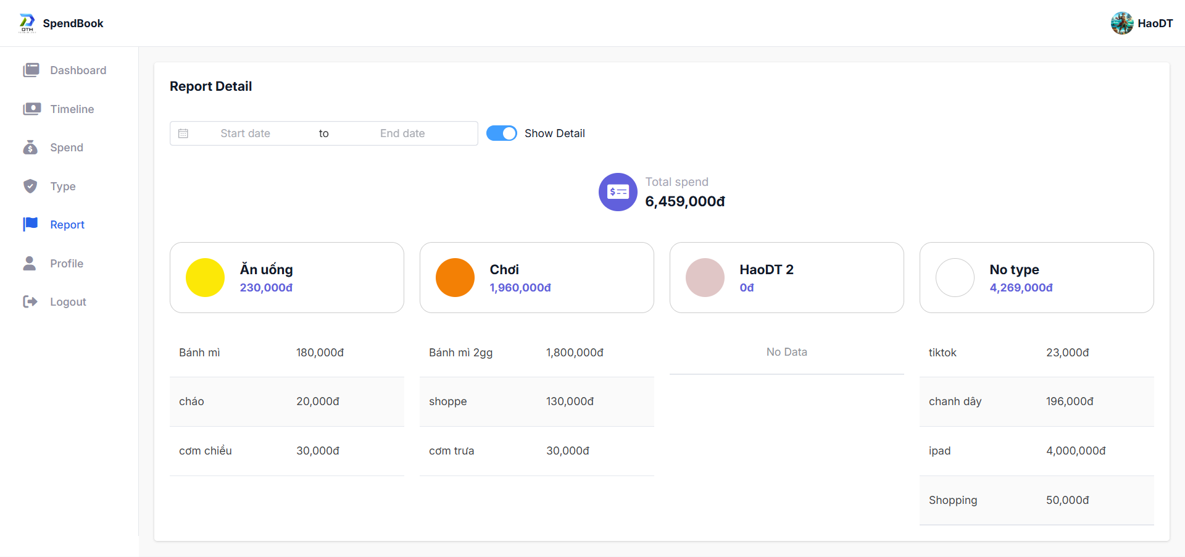The width and height of the screenshot is (1185, 557).
Task: Open the Timeline section via its camera icon
Action: pos(30,109)
